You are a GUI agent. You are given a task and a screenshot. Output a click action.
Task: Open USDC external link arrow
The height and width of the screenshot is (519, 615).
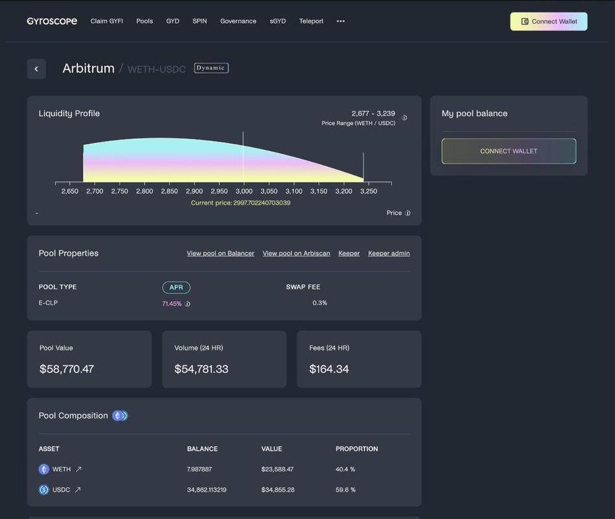click(x=78, y=490)
